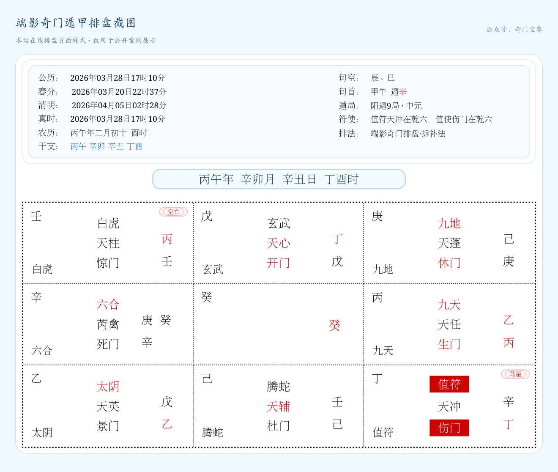The image size is (558, 472).
Task: Click the red deity 九地 above 天蓬
Action: tap(449, 223)
